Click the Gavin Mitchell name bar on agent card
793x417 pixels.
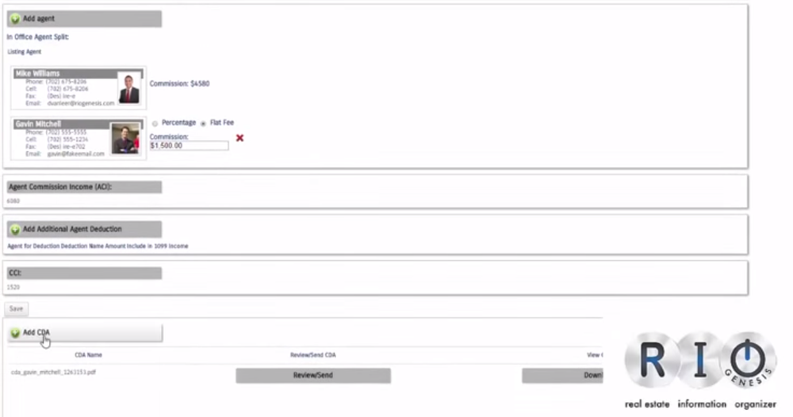coord(61,124)
